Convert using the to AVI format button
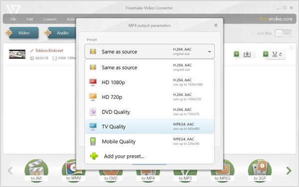 (x=36, y=171)
